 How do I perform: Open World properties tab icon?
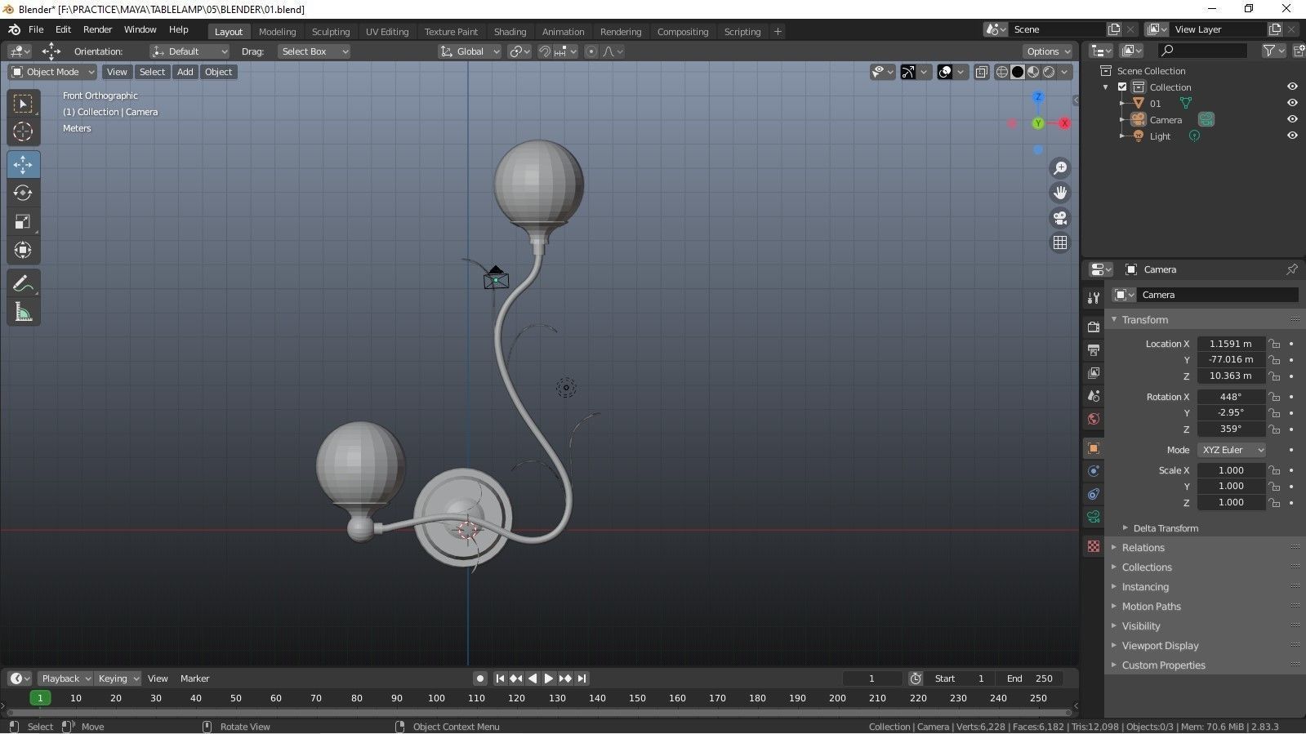(x=1094, y=419)
